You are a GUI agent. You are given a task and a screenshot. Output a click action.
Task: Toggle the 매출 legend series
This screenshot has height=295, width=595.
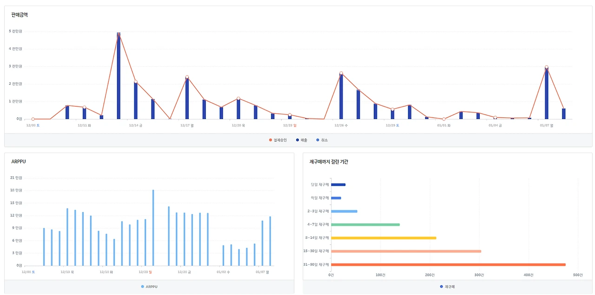pyautogui.click(x=302, y=140)
